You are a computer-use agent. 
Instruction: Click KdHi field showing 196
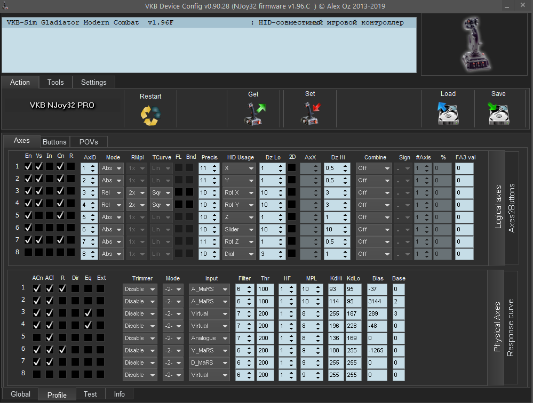click(x=336, y=326)
